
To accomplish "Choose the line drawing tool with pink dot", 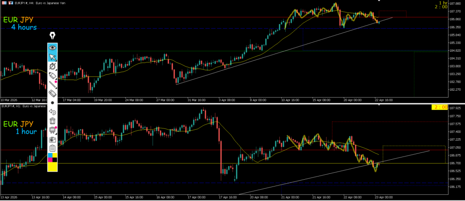I will 53,84.
